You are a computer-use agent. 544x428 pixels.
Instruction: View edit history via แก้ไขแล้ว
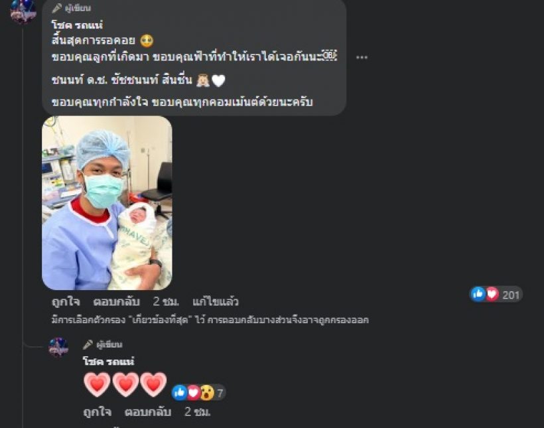(216, 301)
